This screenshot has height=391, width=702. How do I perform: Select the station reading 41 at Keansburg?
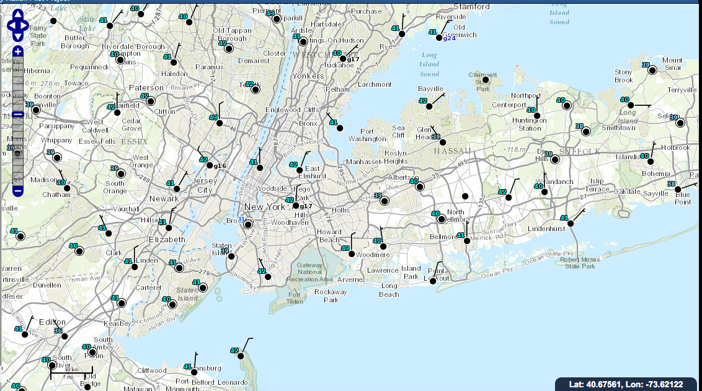click(194, 372)
